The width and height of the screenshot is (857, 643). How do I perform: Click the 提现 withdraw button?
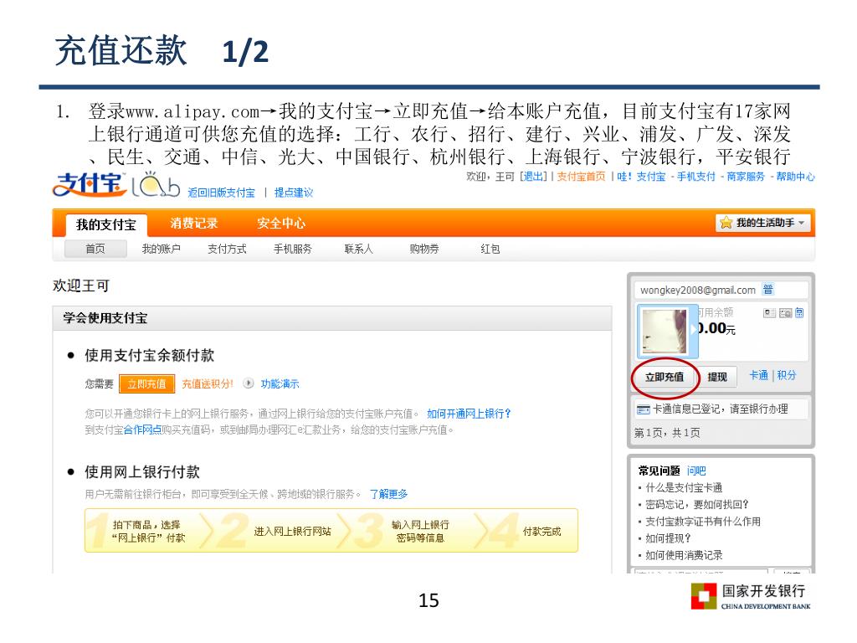click(x=717, y=377)
